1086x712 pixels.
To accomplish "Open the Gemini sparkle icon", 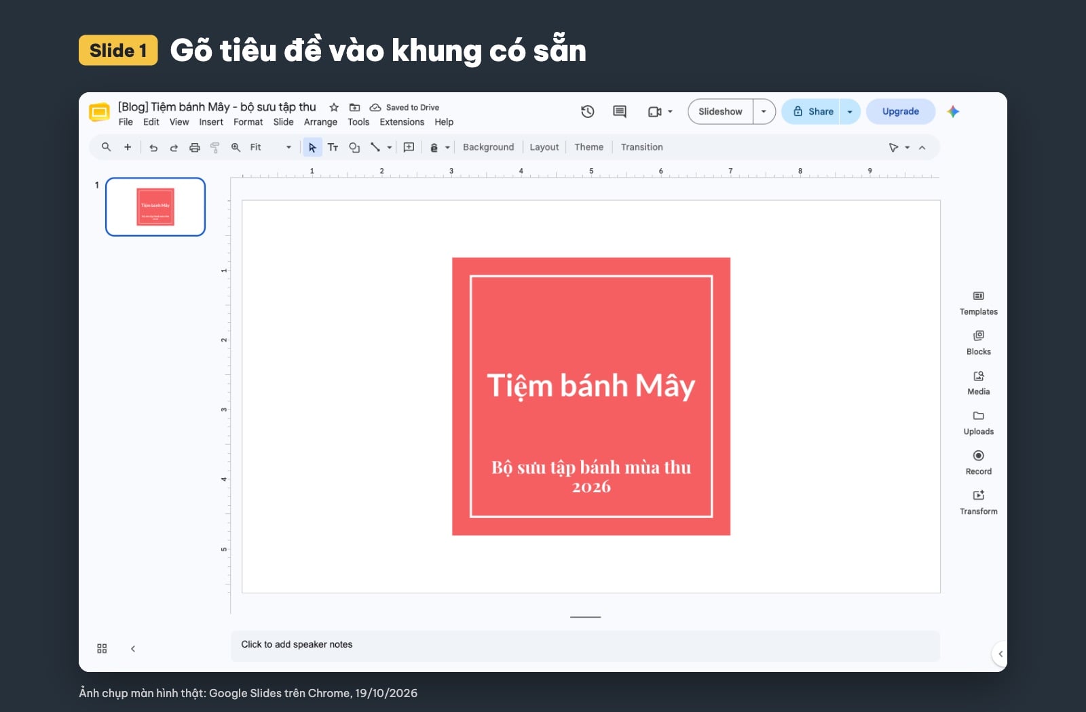I will click(x=953, y=111).
